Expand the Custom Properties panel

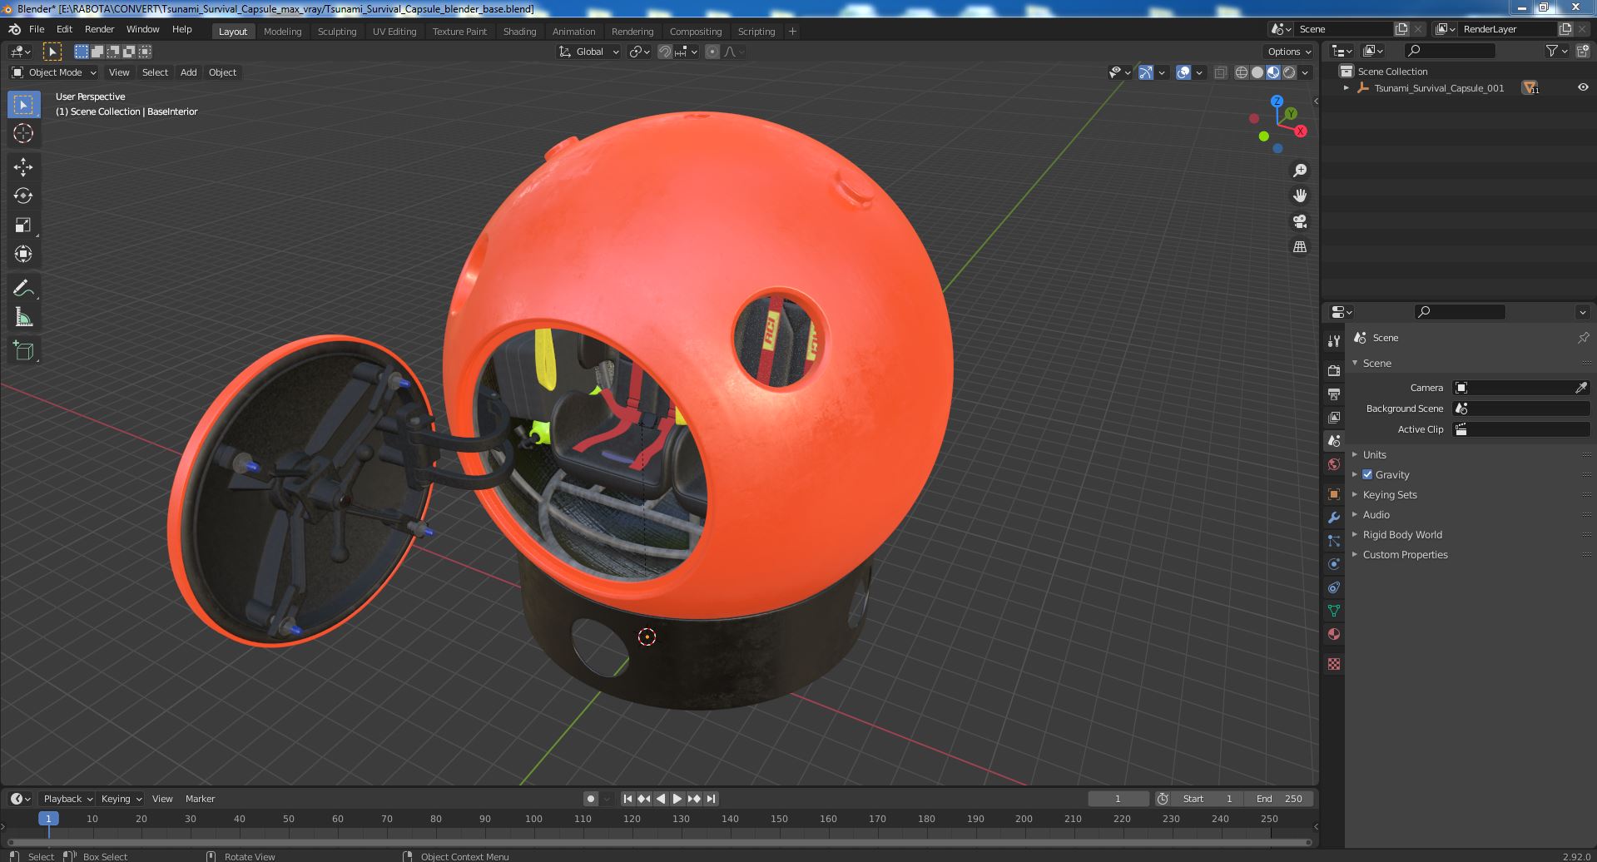point(1405,554)
